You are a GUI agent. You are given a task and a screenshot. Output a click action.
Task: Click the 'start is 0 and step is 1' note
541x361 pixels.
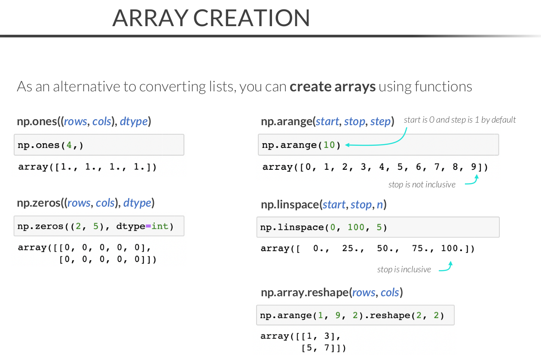pos(460,120)
